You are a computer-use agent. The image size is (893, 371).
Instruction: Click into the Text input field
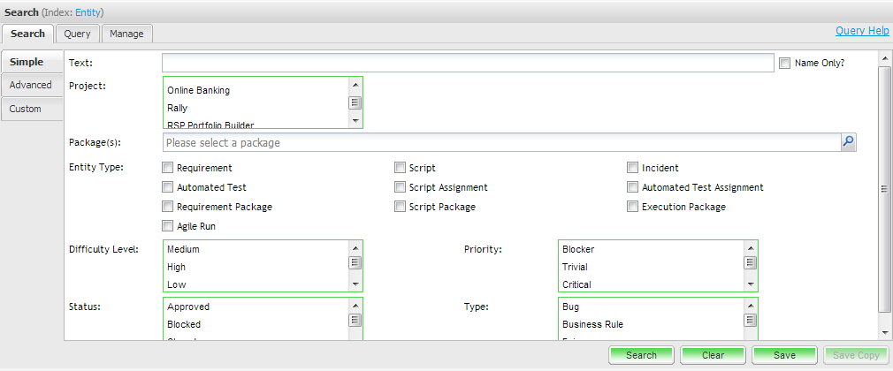click(468, 63)
